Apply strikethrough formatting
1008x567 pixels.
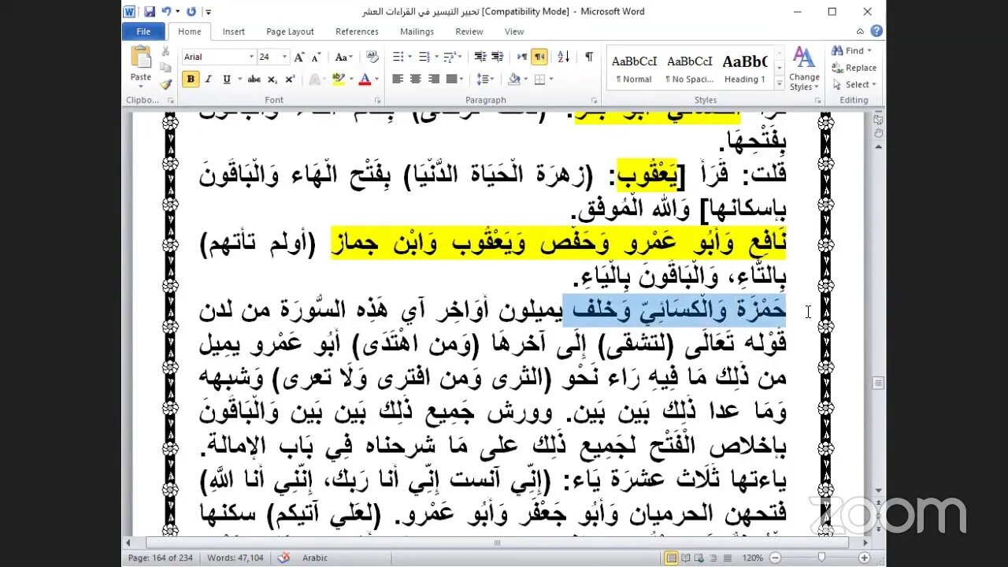click(254, 79)
